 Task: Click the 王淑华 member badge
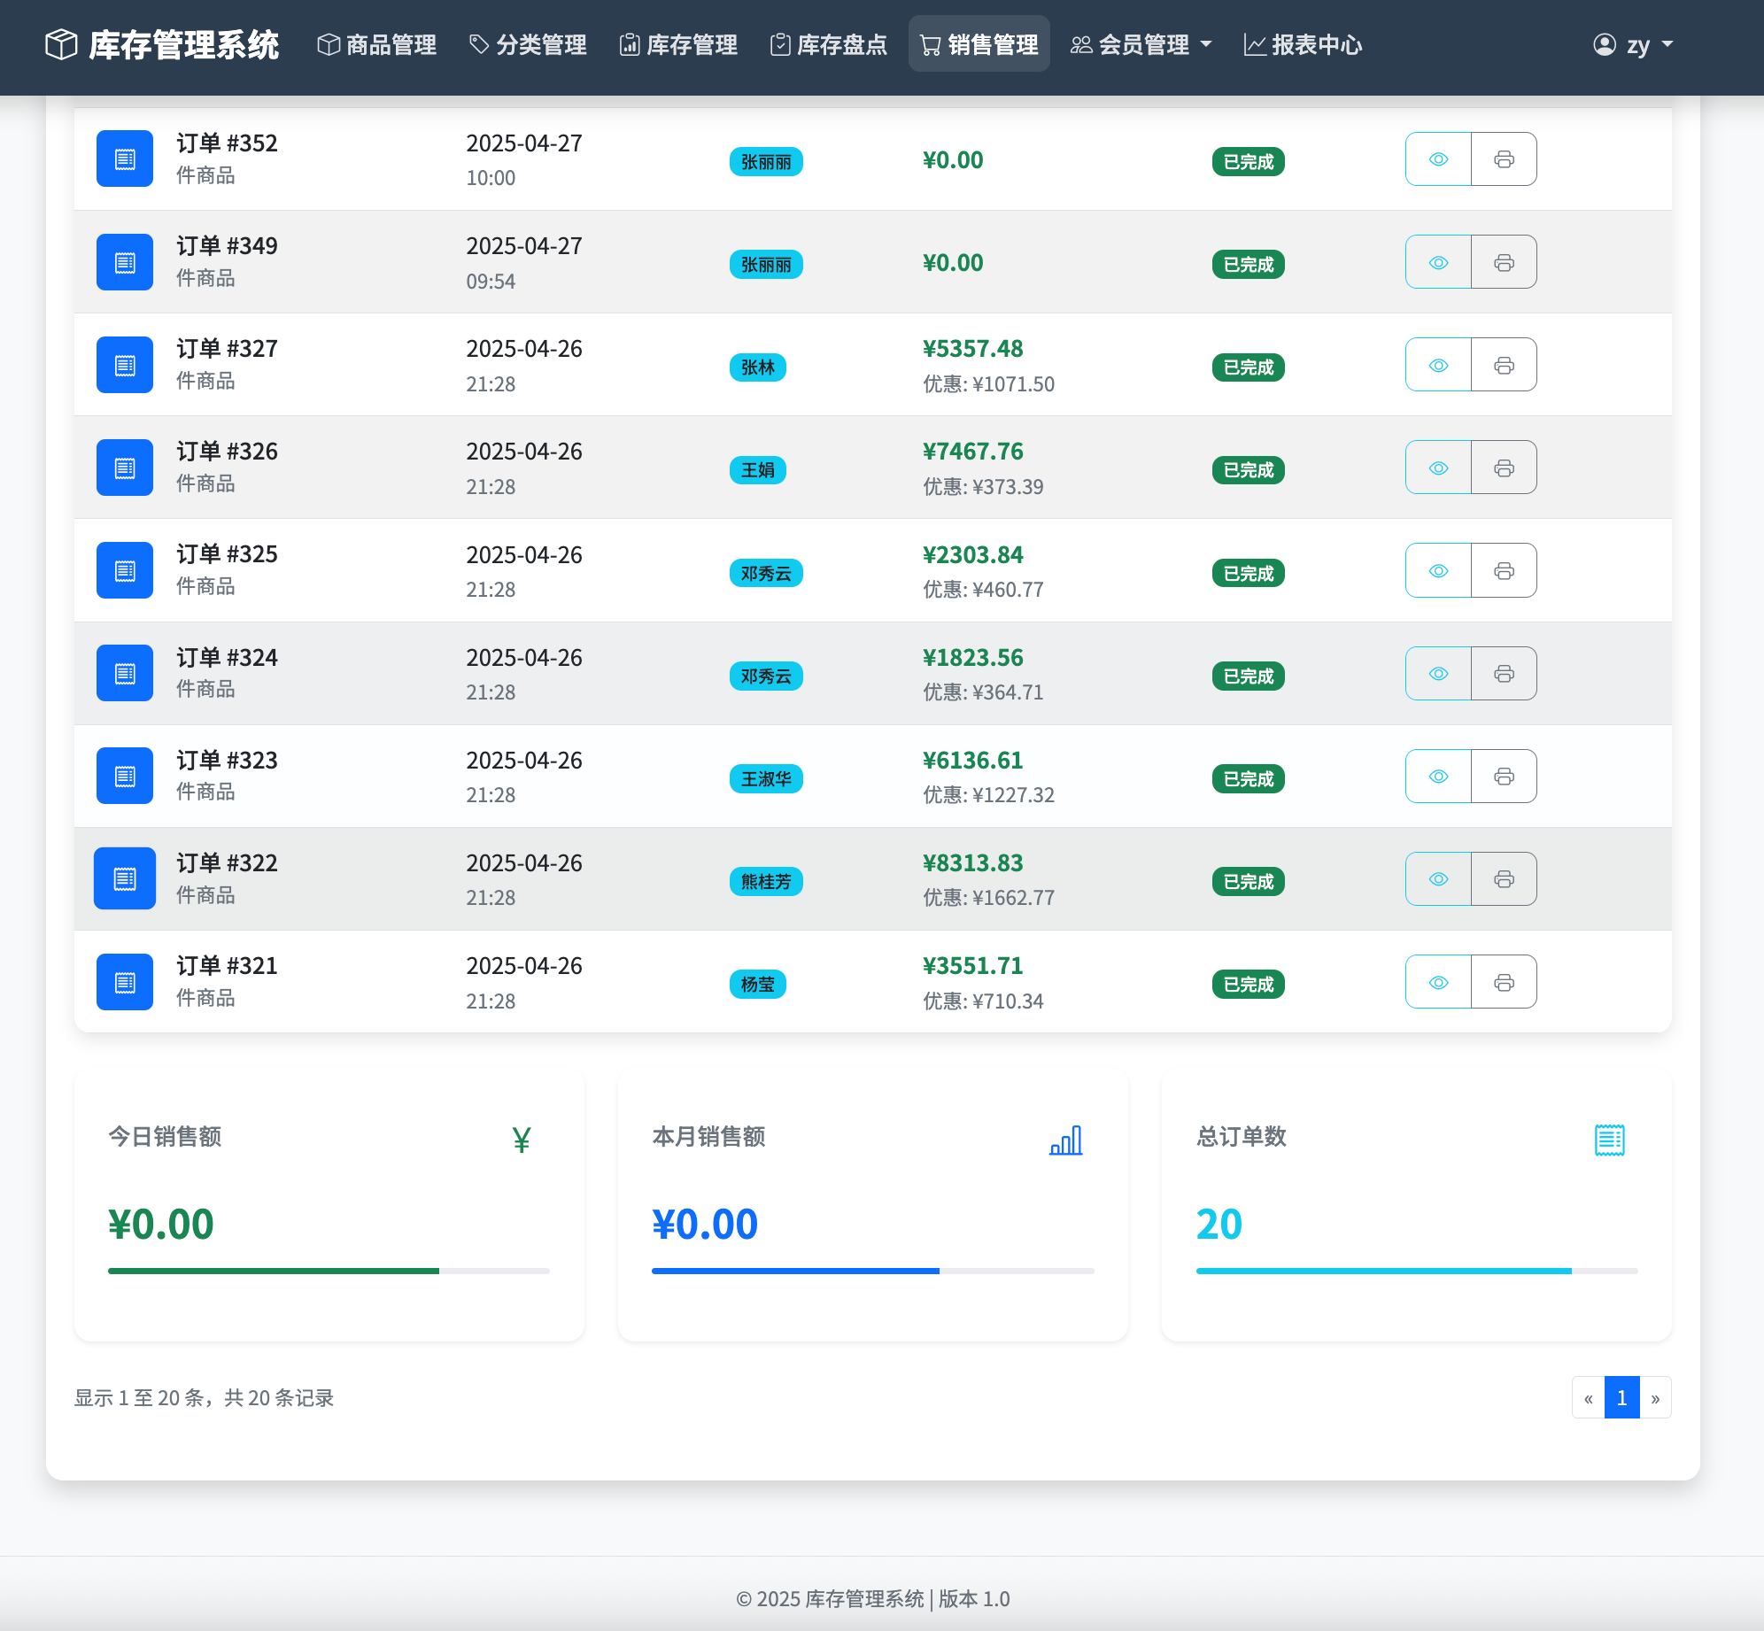pos(766,779)
